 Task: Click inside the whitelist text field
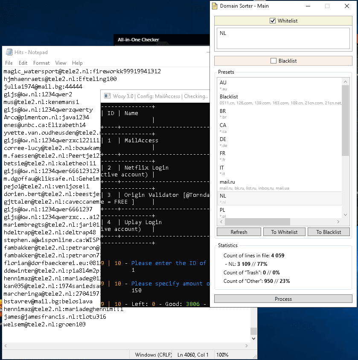click(283, 39)
